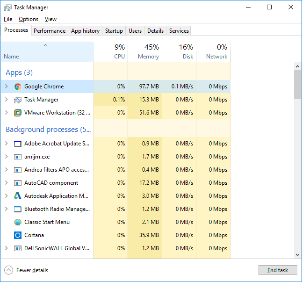The width and height of the screenshot is (302, 282).
Task: Sort processes by the CPU column
Action: tap(111, 52)
